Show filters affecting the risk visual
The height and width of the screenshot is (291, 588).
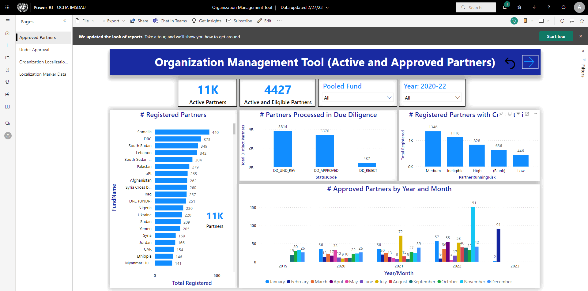(518, 114)
